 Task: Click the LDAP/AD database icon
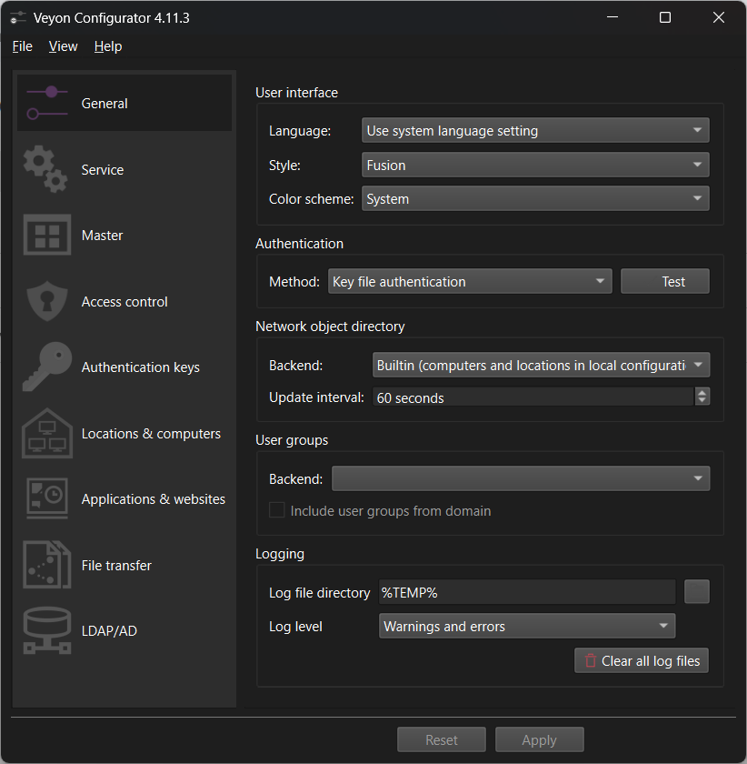[x=46, y=630]
